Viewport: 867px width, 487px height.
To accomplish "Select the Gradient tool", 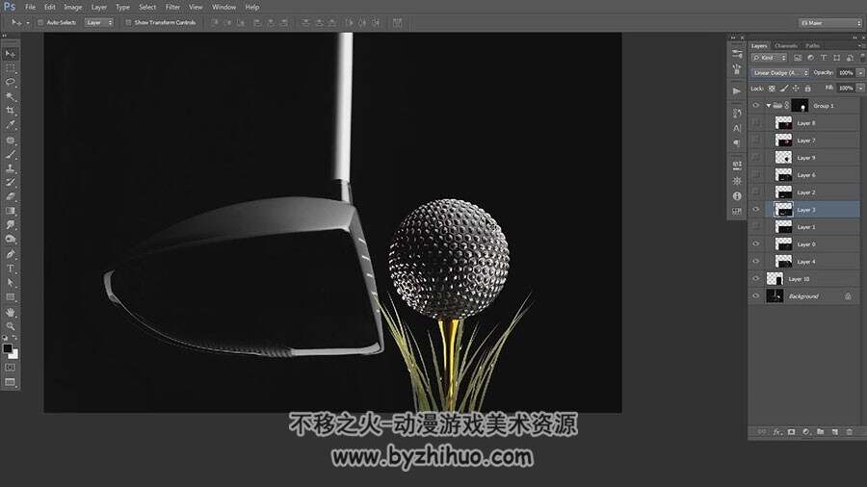I will [11, 211].
